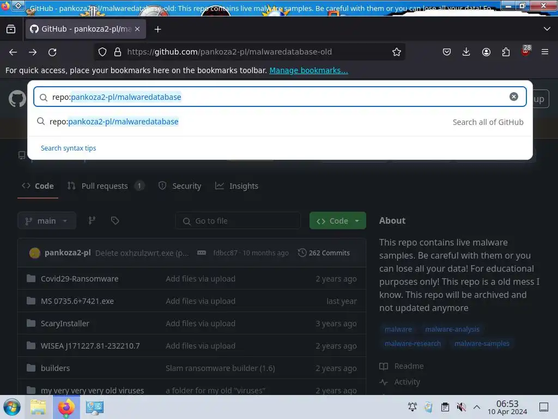Open the Insights tab
This screenshot has height=419, width=558.
[x=236, y=186]
